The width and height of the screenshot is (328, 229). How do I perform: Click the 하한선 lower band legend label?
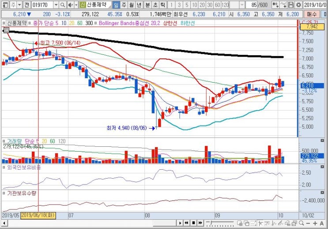[x=188, y=23]
